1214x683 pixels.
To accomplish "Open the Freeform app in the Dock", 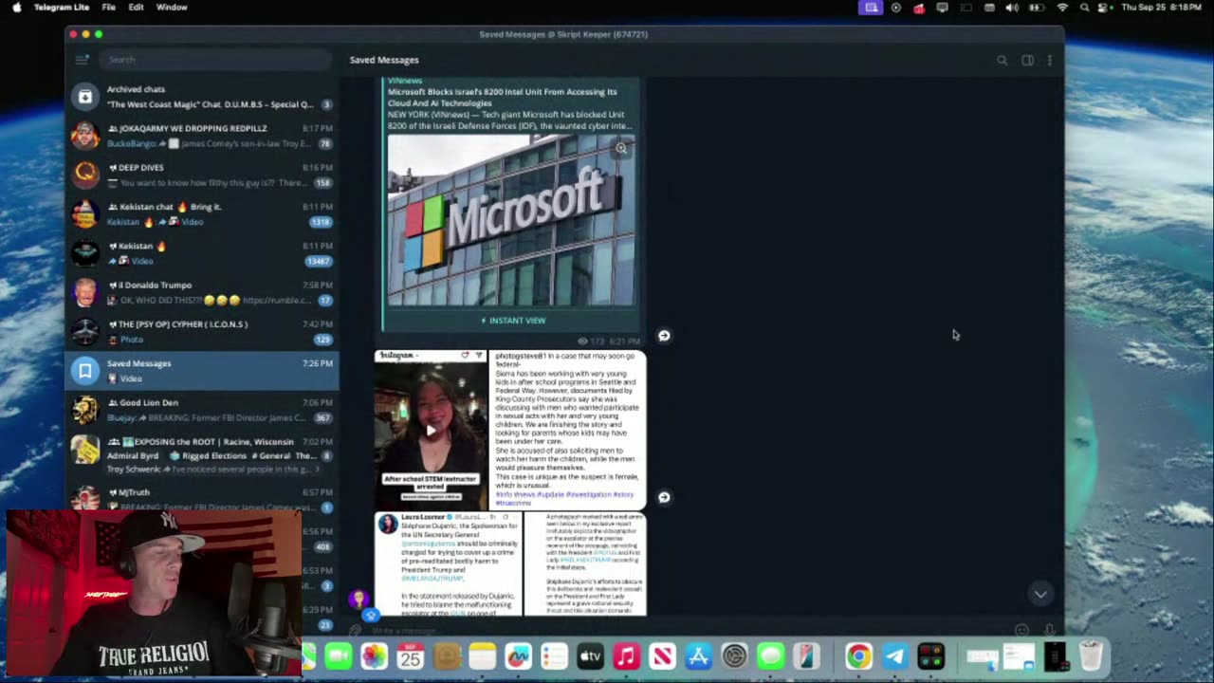I will tap(518, 656).
